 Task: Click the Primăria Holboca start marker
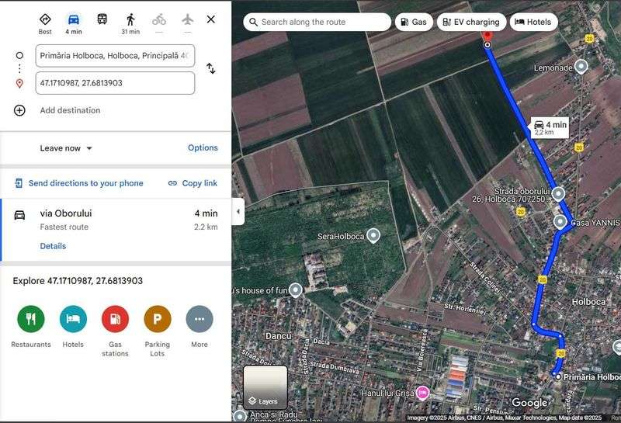557,376
